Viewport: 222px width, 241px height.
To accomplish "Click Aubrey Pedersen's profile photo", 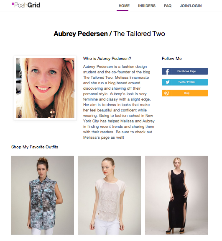I will point(45,88).
